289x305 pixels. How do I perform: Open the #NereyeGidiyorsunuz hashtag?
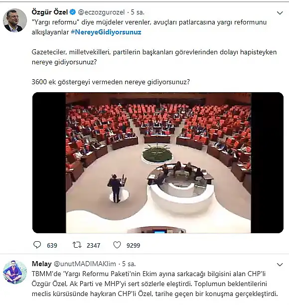[x=106, y=32]
